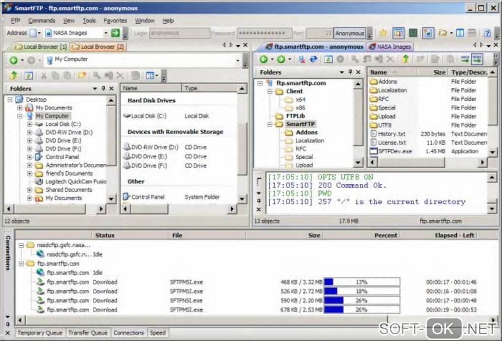
Task: Click the Copy icon in local toolbar
Action: (x=56, y=76)
